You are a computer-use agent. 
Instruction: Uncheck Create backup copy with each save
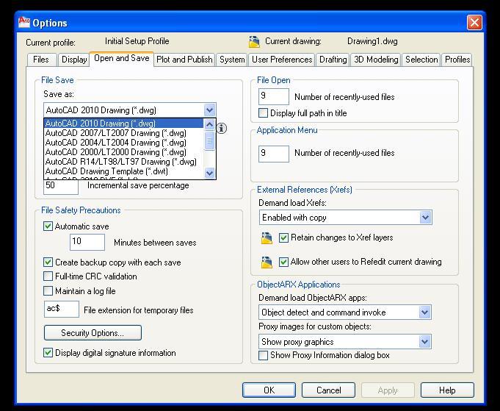[48, 262]
